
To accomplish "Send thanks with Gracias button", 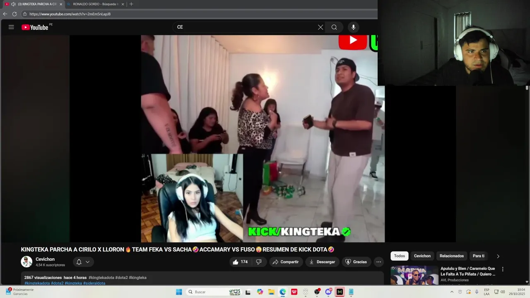I will tap(356, 262).
